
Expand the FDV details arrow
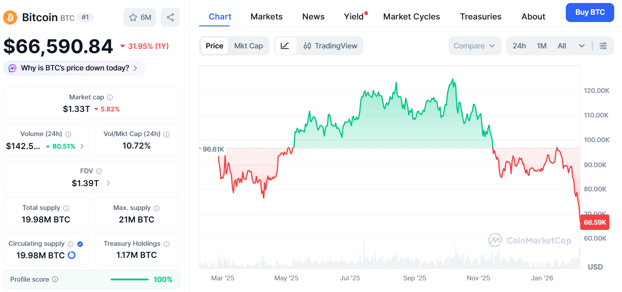point(108,183)
